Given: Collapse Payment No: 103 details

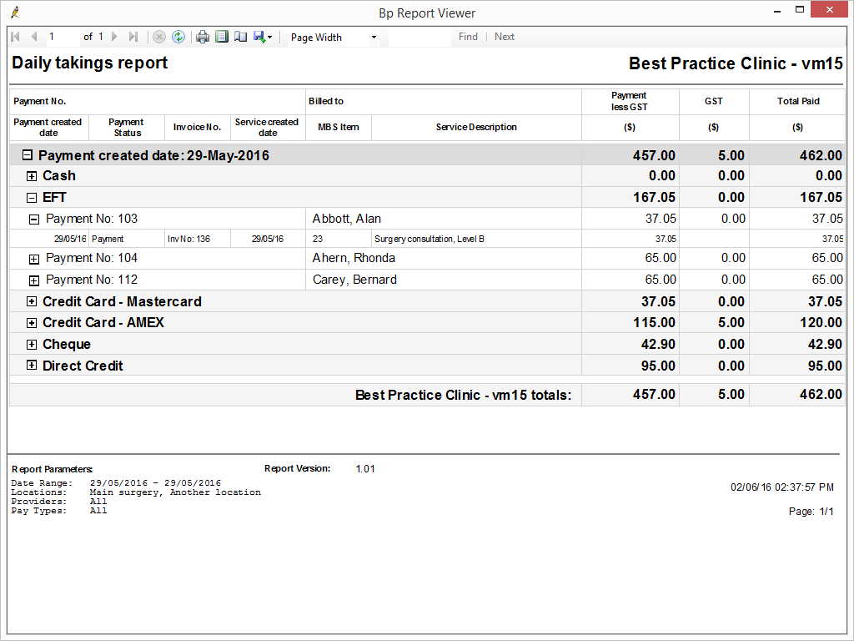Looking at the screenshot, I should click(33, 220).
